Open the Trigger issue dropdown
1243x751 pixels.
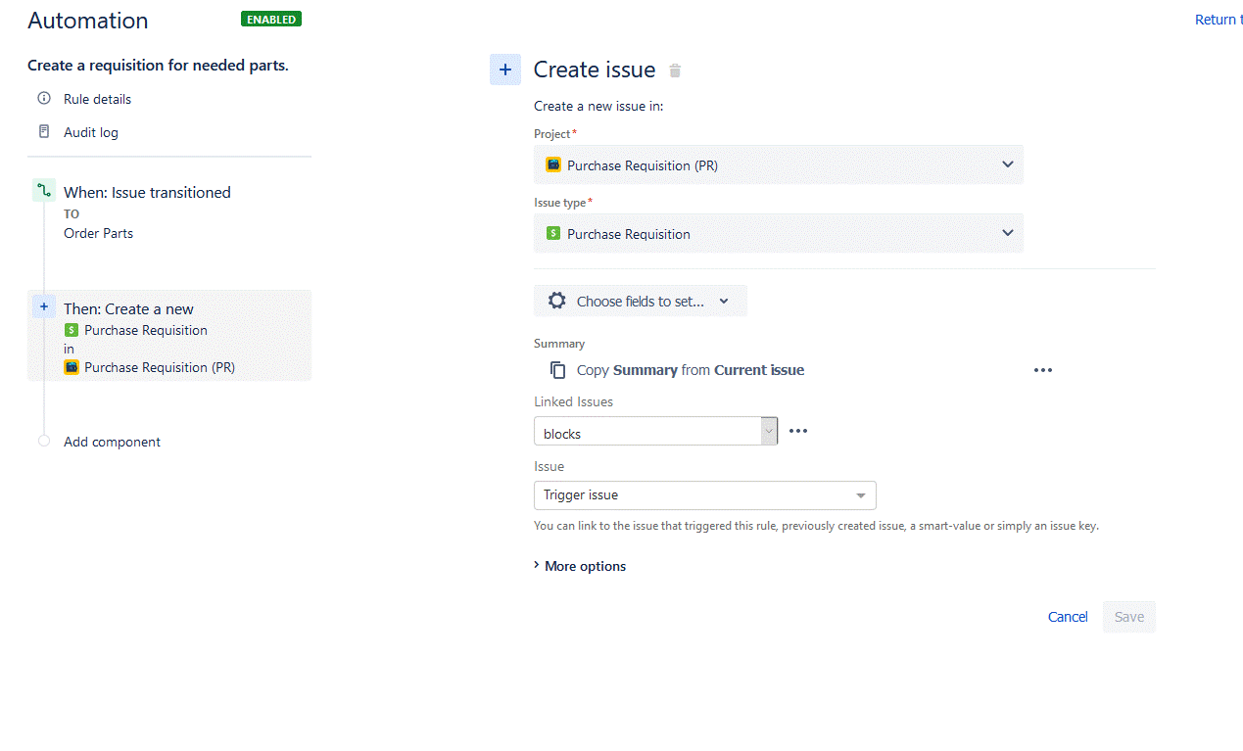(x=705, y=494)
